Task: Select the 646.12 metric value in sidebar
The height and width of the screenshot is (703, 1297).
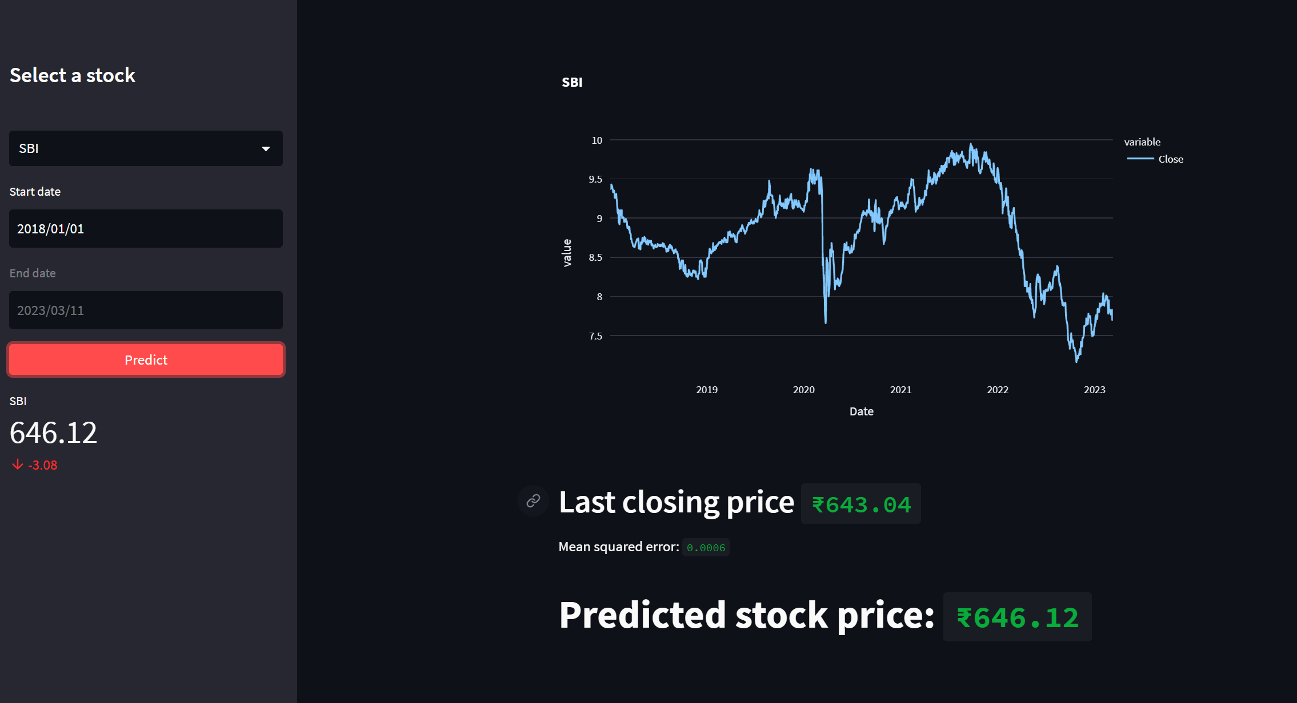Action: (53, 433)
